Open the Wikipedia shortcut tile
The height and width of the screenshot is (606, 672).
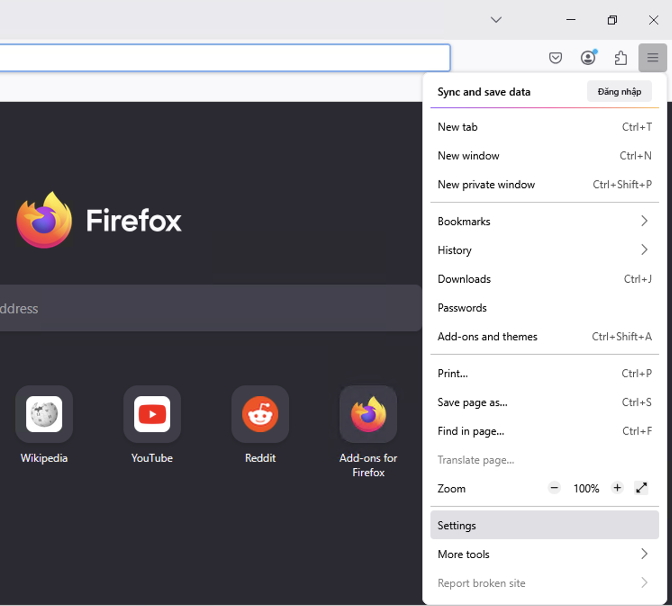point(44,414)
